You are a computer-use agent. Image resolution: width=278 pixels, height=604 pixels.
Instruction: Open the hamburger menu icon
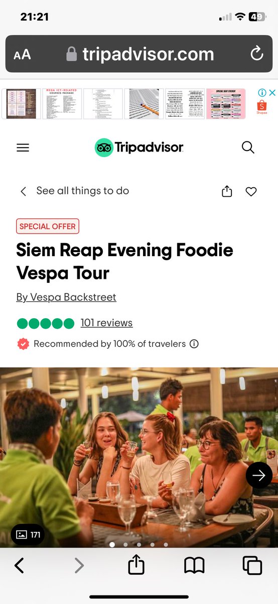tap(23, 147)
